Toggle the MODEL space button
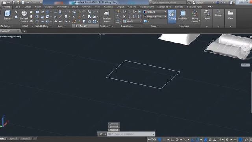 point(152,140)
